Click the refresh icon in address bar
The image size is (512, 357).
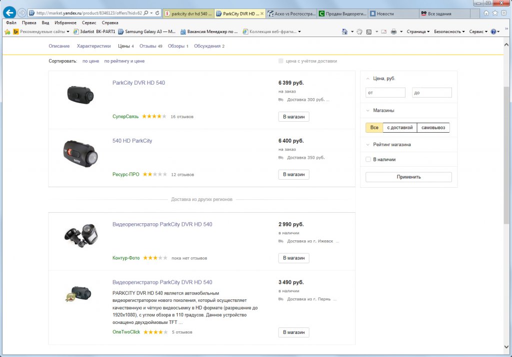[157, 13]
